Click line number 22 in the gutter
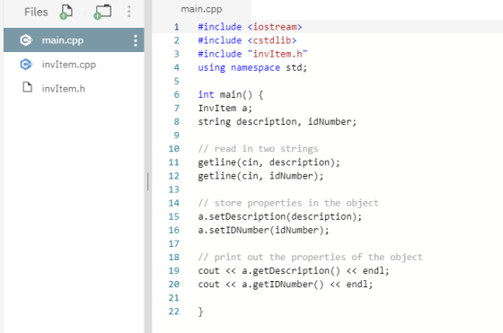The image size is (503, 333). [x=174, y=311]
